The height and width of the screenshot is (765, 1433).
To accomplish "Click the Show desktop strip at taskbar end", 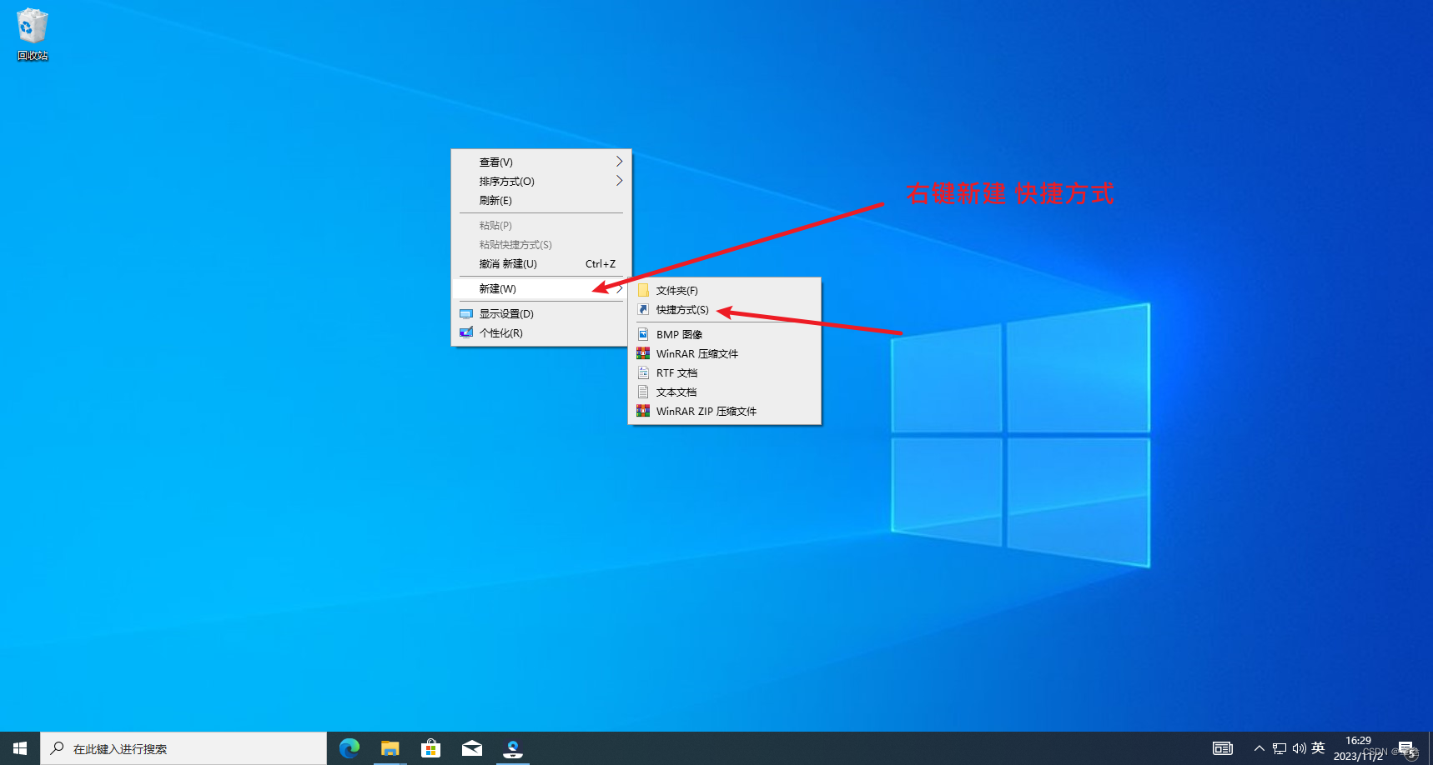I will point(1430,748).
